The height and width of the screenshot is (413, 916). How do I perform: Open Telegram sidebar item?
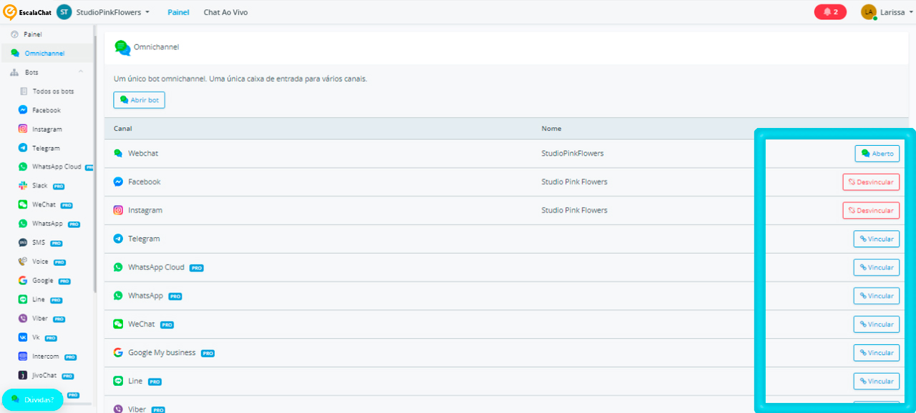click(x=46, y=148)
